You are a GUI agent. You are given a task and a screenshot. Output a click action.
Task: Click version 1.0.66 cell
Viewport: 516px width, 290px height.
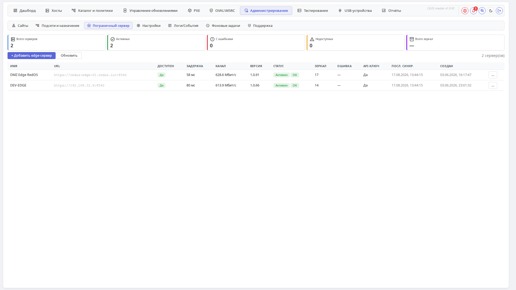(255, 85)
